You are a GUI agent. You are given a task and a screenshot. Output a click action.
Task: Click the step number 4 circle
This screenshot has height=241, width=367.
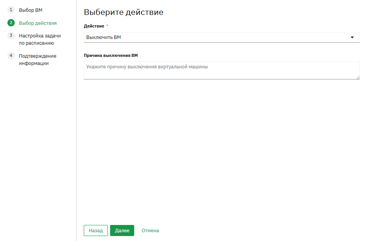point(11,55)
